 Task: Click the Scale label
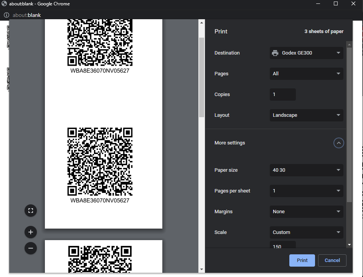coord(220,232)
